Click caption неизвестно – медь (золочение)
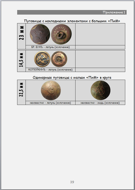Image resolution: width=135 pixels, height=190 pixels. pos(100,103)
